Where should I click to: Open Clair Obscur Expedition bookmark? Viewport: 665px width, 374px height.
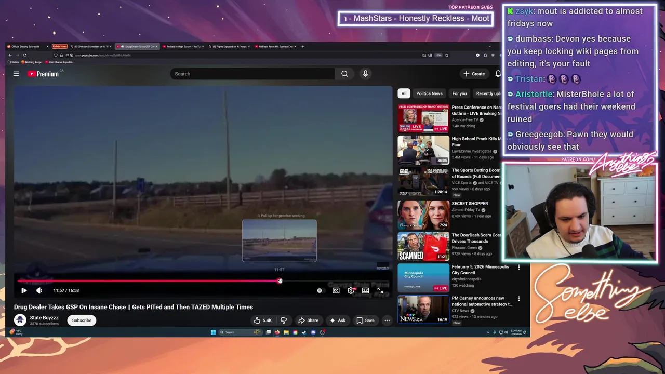click(60, 62)
